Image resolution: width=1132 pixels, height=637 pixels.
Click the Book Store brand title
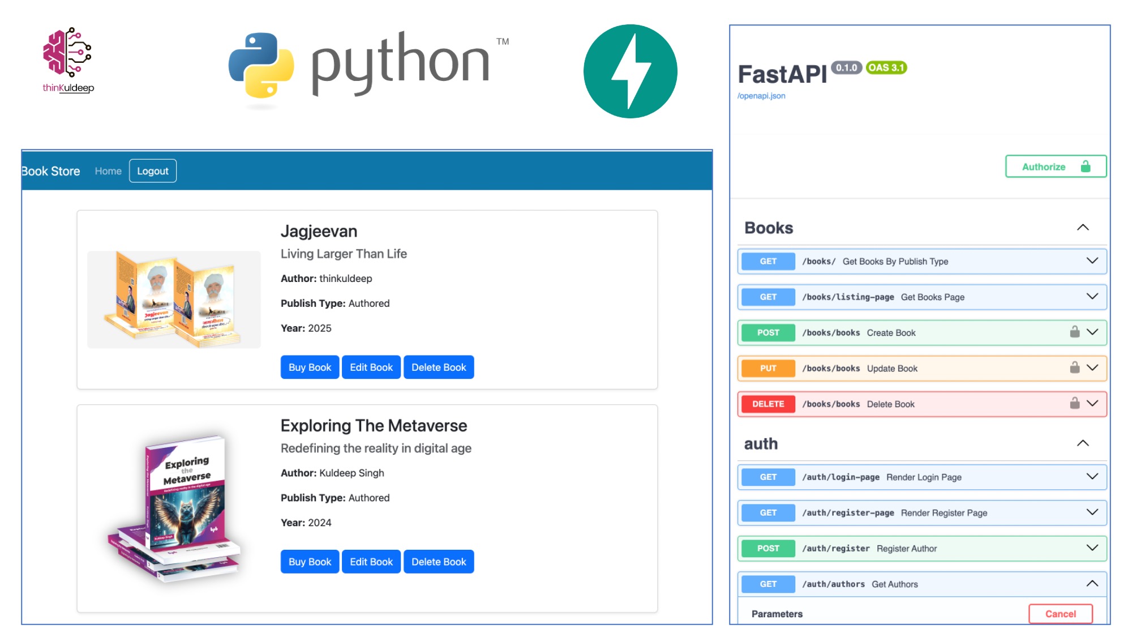(x=51, y=171)
